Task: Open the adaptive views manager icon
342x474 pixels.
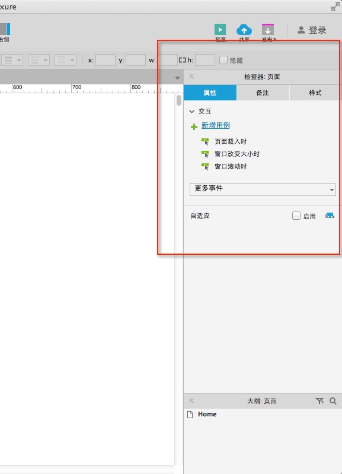Action: [330, 216]
